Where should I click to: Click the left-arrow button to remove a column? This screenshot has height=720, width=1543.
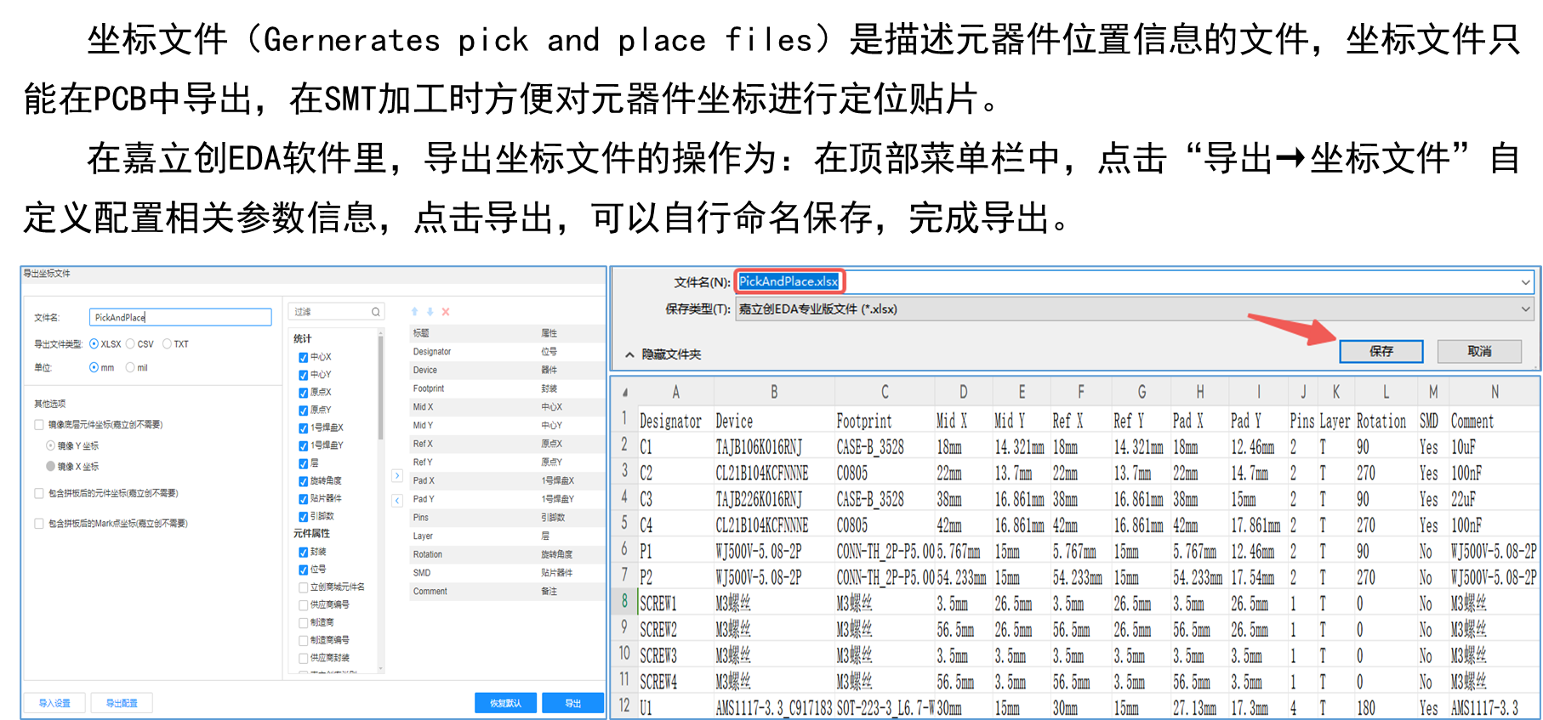click(x=397, y=501)
